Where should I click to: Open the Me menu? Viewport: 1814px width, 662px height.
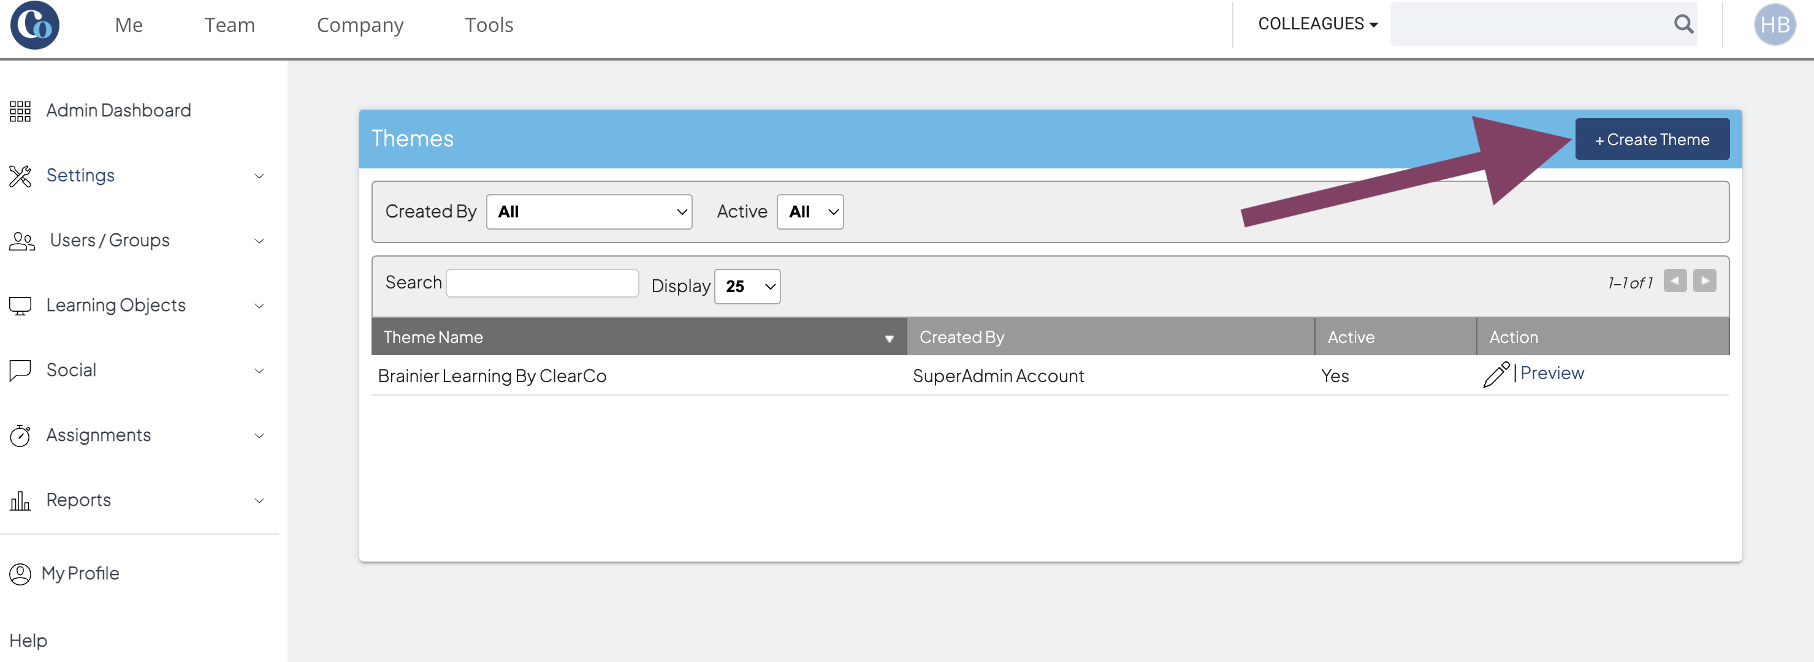pos(129,25)
